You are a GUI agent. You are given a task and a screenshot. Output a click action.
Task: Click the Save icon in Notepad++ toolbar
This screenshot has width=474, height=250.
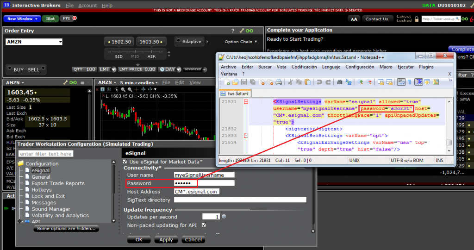point(244,82)
